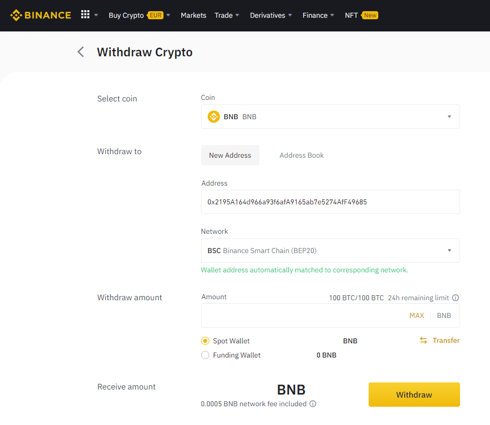Open the Network selector showing BSC

click(x=331, y=251)
